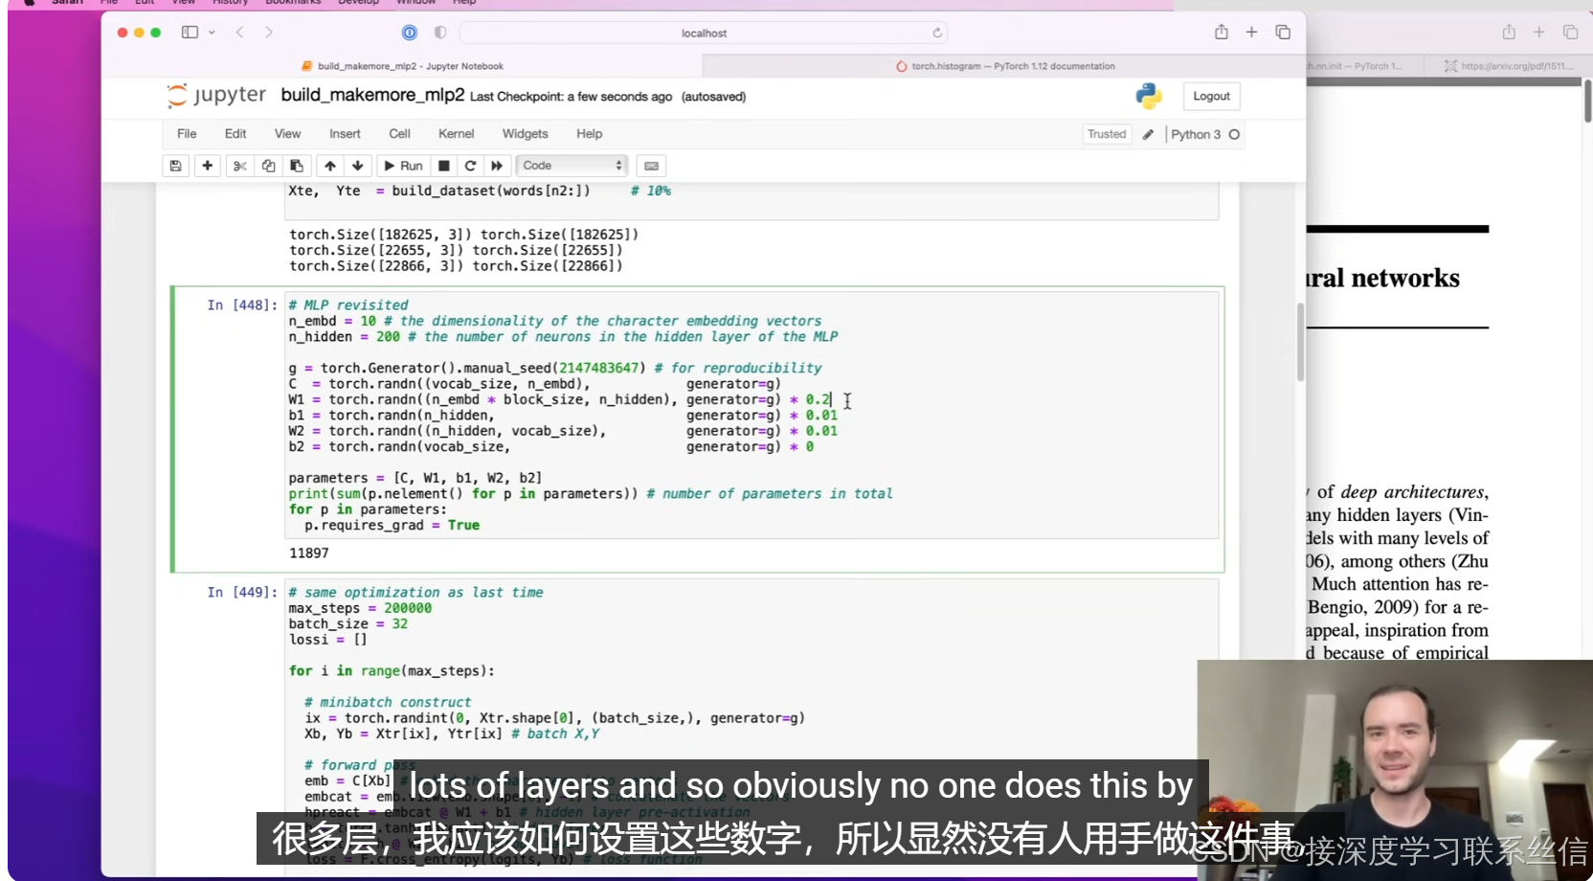
Task: Click the Jupyter logo
Action: 216,95
